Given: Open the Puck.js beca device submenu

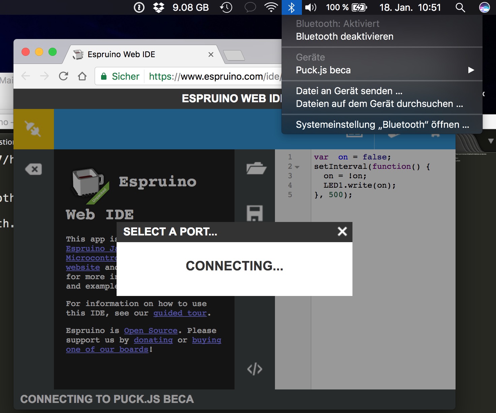Looking at the screenshot, I should coord(382,70).
